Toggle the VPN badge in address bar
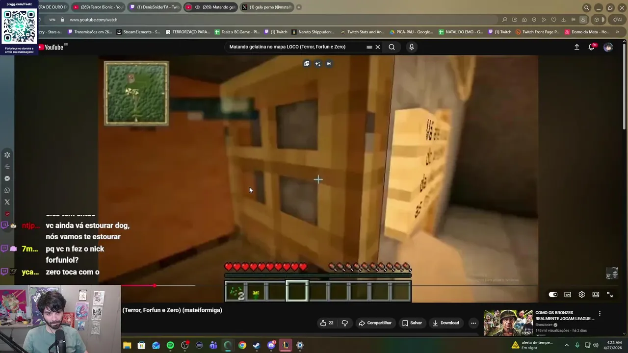This screenshot has width=628, height=353. coord(52,20)
